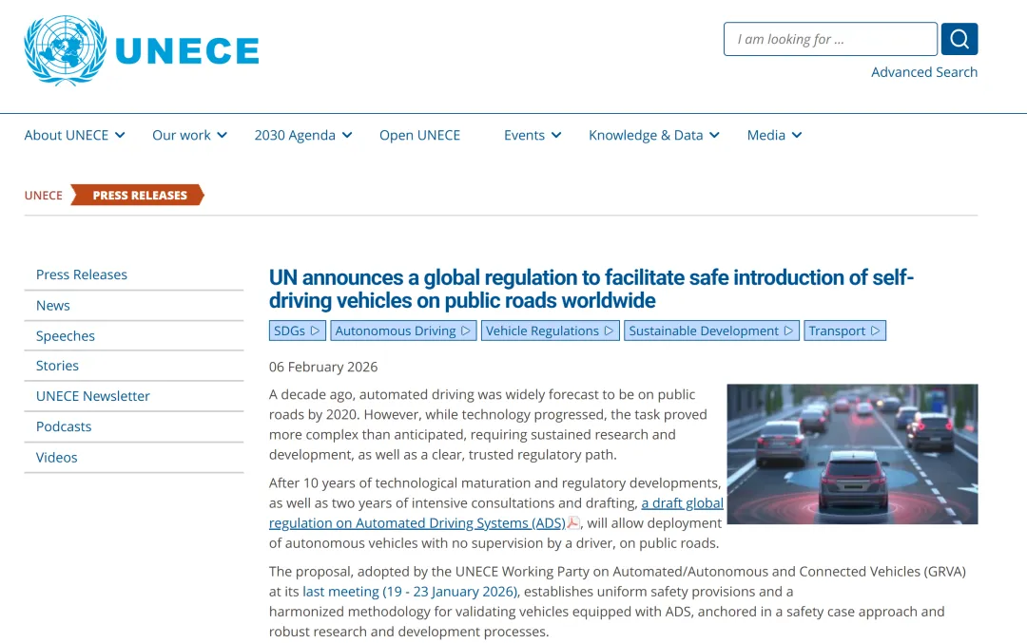Expand the About UNECE menu chevron
The height and width of the screenshot is (643, 1027).
tap(120, 136)
